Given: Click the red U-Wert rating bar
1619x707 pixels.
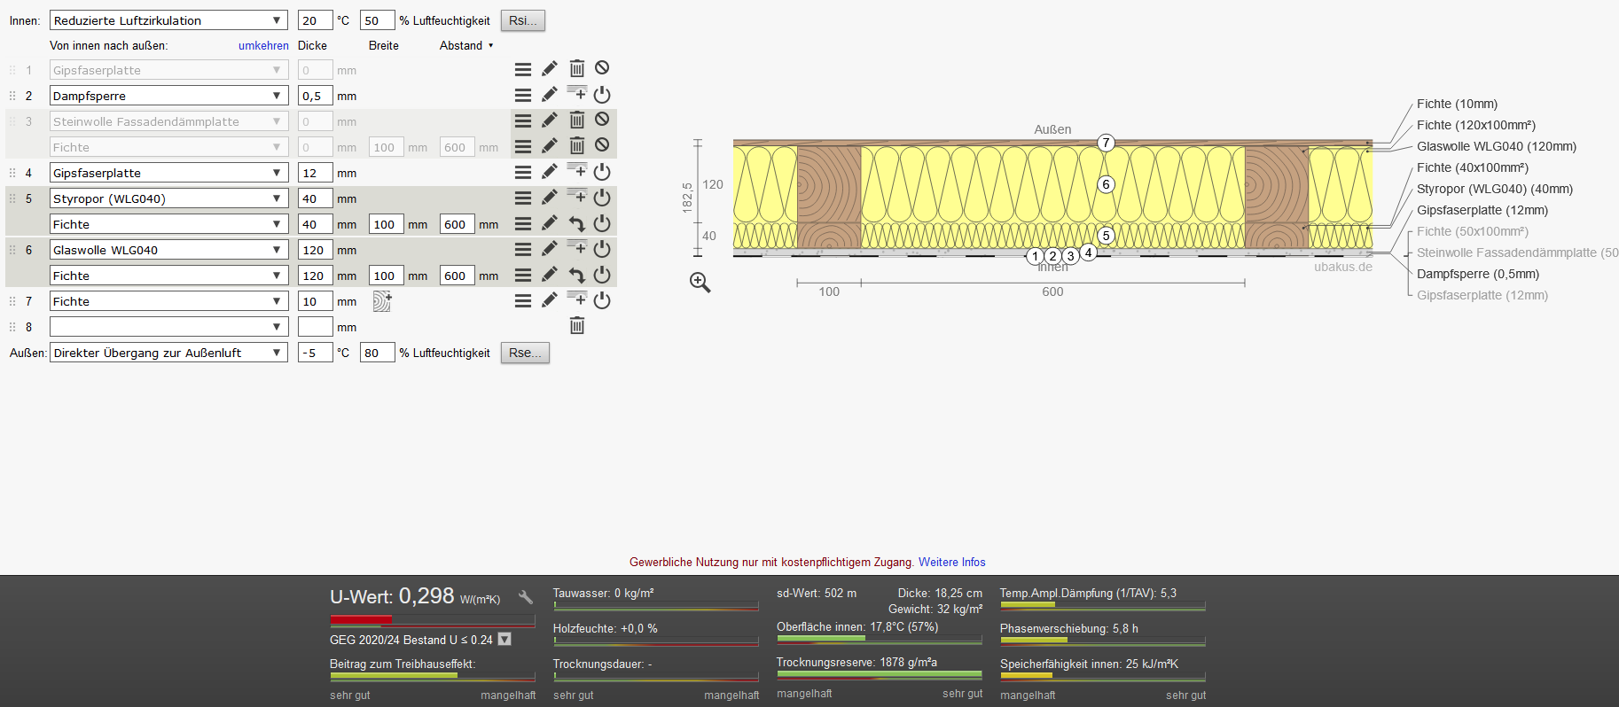Looking at the screenshot, I should point(361,619).
